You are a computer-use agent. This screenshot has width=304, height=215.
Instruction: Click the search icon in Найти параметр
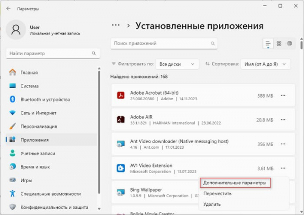coord(94,53)
